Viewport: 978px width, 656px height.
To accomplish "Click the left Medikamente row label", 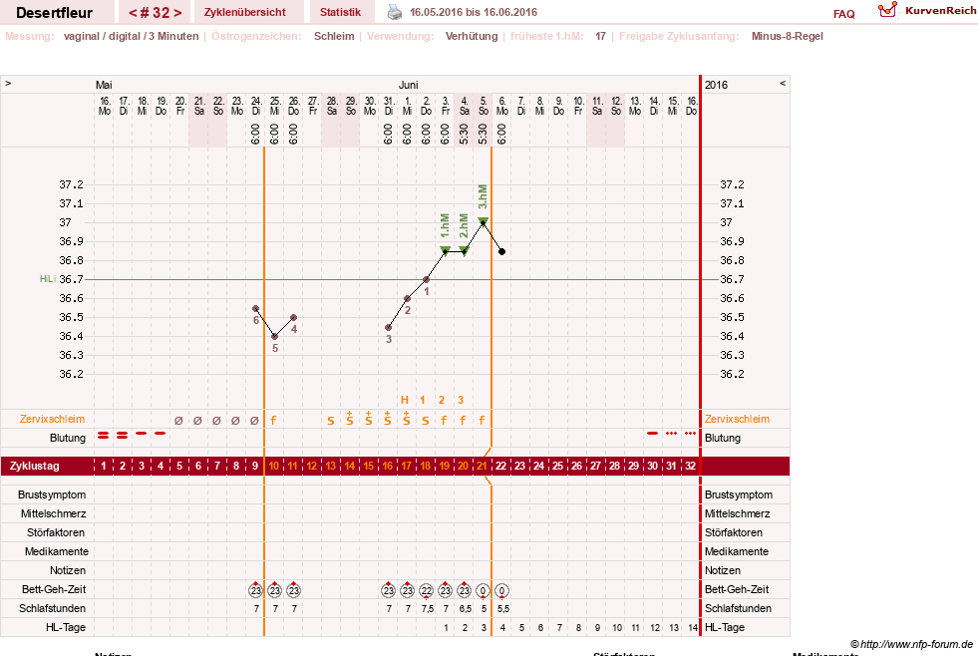I will point(56,551).
